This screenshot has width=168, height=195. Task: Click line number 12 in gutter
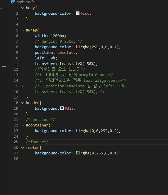pyautogui.click(x=16, y=69)
